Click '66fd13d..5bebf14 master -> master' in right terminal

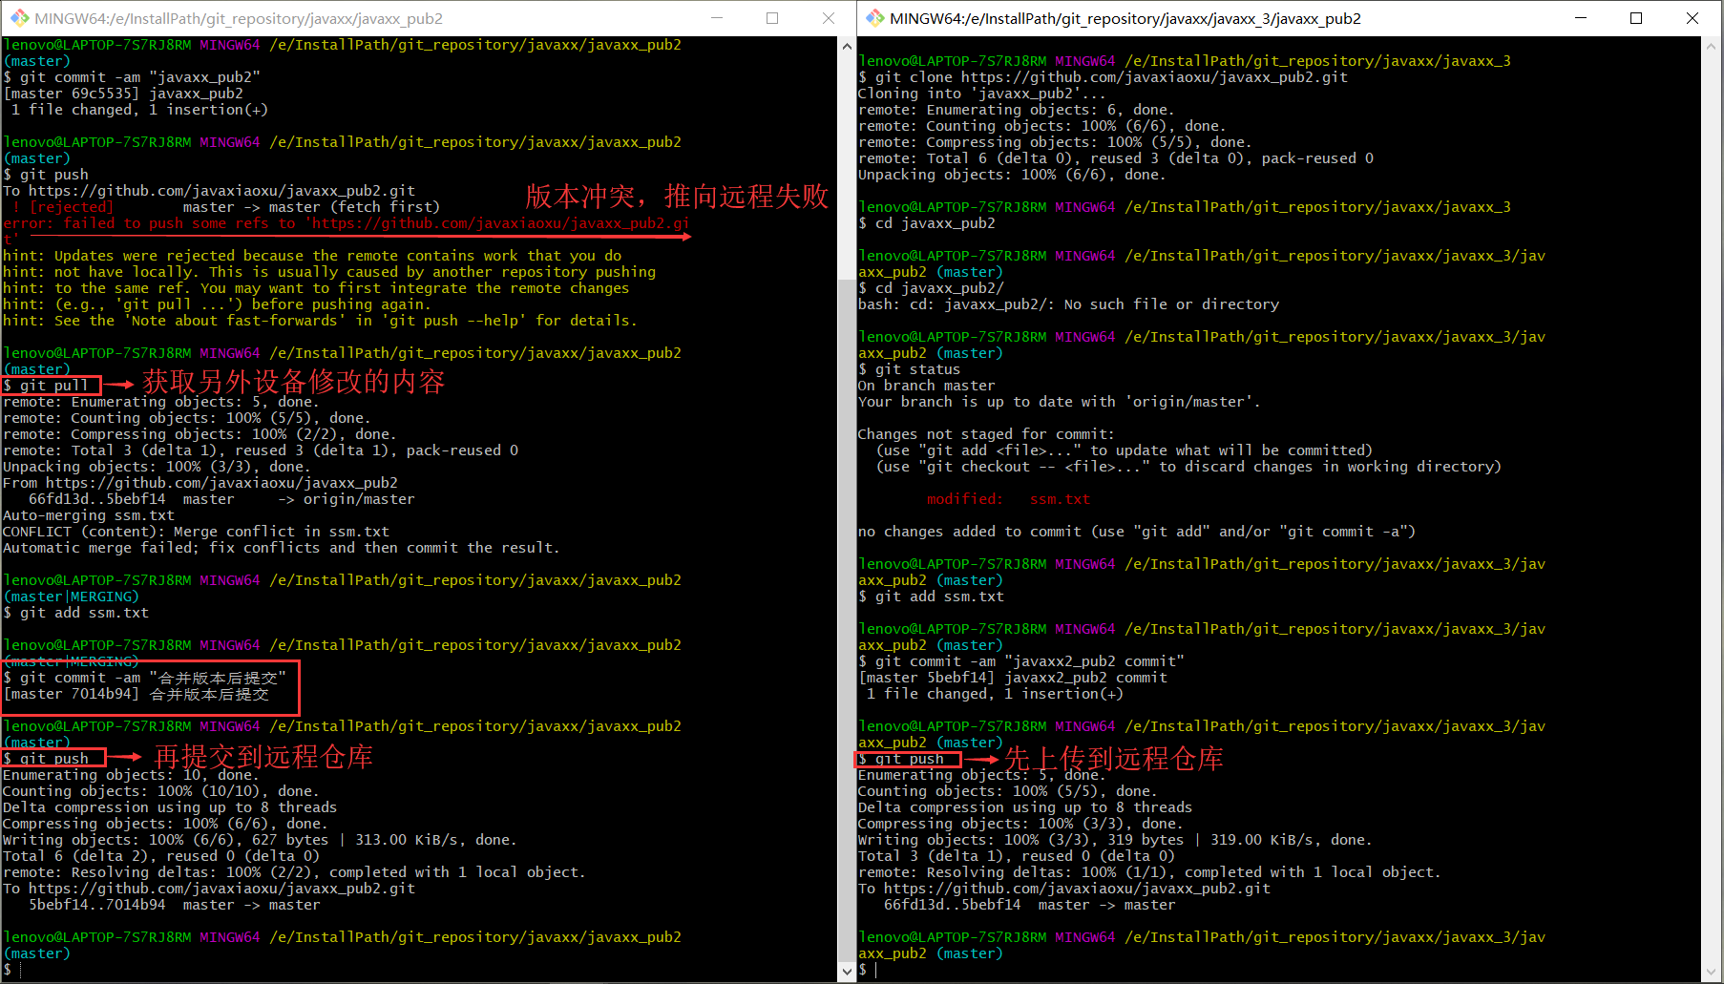tap(1030, 905)
